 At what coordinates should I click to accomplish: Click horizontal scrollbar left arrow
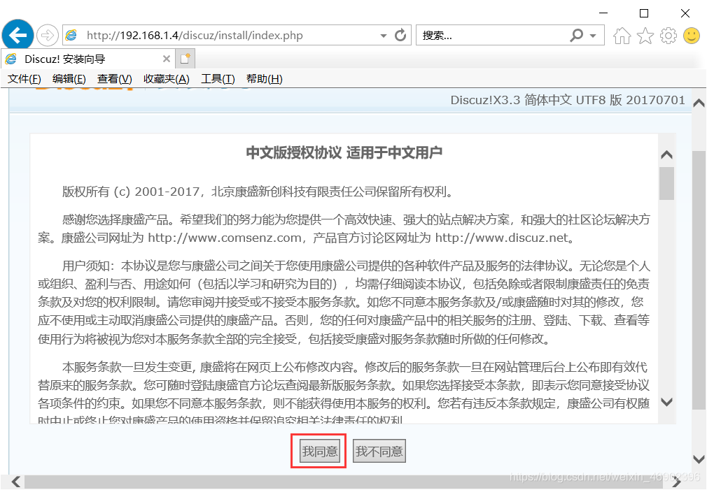pos(16,482)
